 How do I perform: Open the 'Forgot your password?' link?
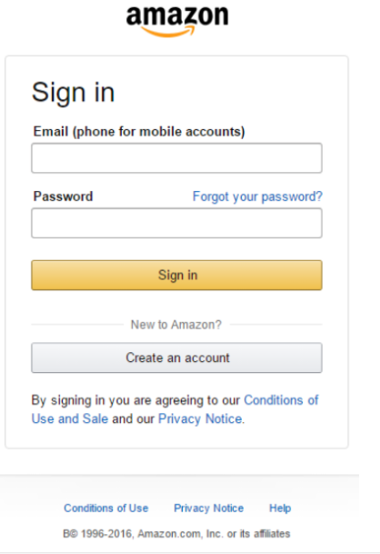[257, 196]
